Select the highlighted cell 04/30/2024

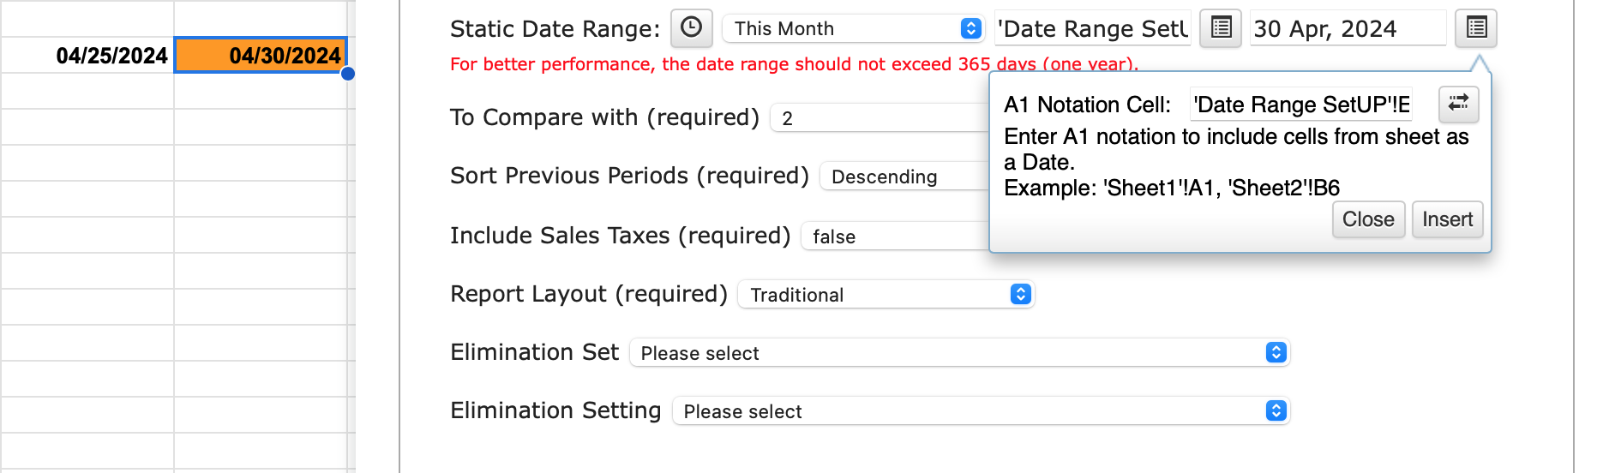point(261,56)
